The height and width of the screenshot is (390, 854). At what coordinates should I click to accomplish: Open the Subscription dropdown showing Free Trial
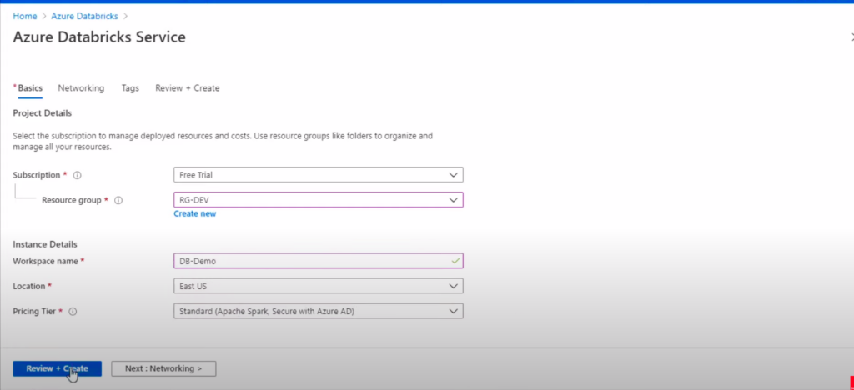point(317,175)
